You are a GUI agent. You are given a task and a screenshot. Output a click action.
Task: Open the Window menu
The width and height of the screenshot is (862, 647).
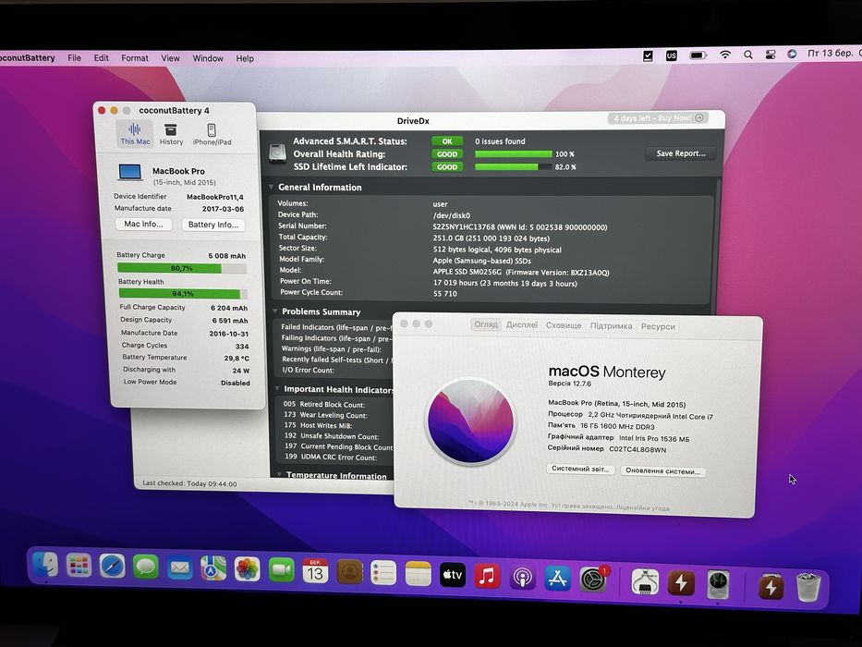[208, 58]
